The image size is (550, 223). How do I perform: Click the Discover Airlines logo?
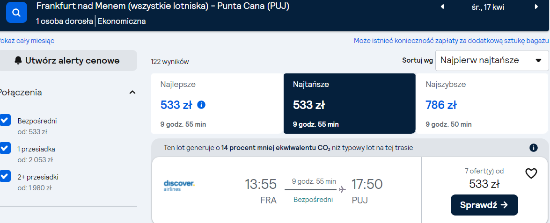[179, 186]
